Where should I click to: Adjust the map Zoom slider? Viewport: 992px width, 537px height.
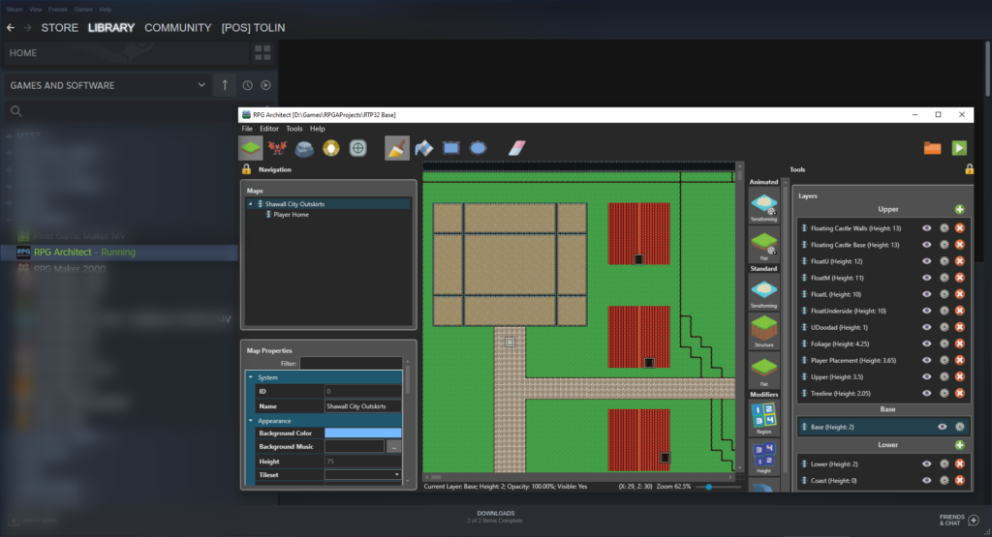(x=708, y=487)
